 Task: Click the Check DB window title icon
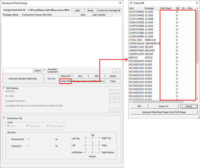(131, 3)
